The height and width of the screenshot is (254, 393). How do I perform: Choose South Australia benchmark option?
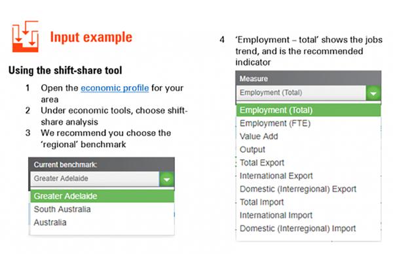[x=62, y=210]
